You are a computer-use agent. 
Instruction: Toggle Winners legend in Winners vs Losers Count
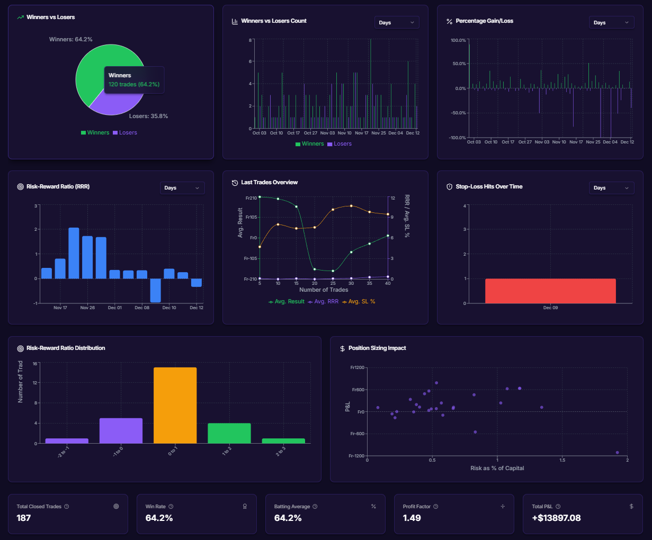[x=309, y=144]
